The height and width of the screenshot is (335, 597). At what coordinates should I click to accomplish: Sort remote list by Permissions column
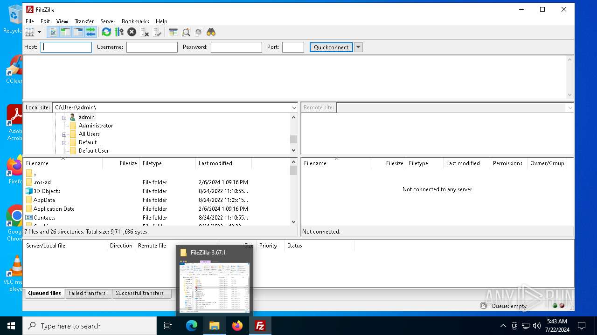(x=507, y=163)
